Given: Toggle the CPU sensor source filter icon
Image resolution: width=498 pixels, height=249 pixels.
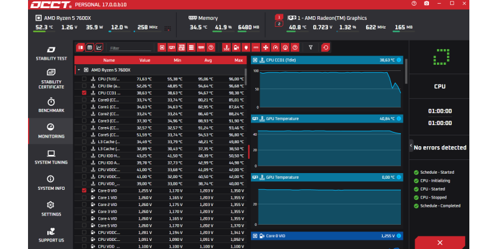Looking at the screenshot, I should coord(162,48).
